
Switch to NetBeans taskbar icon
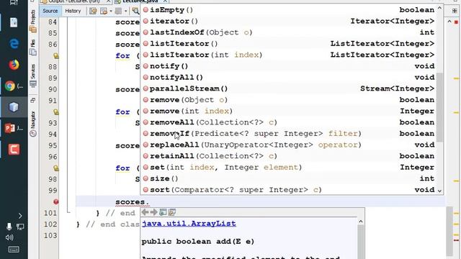14,107
